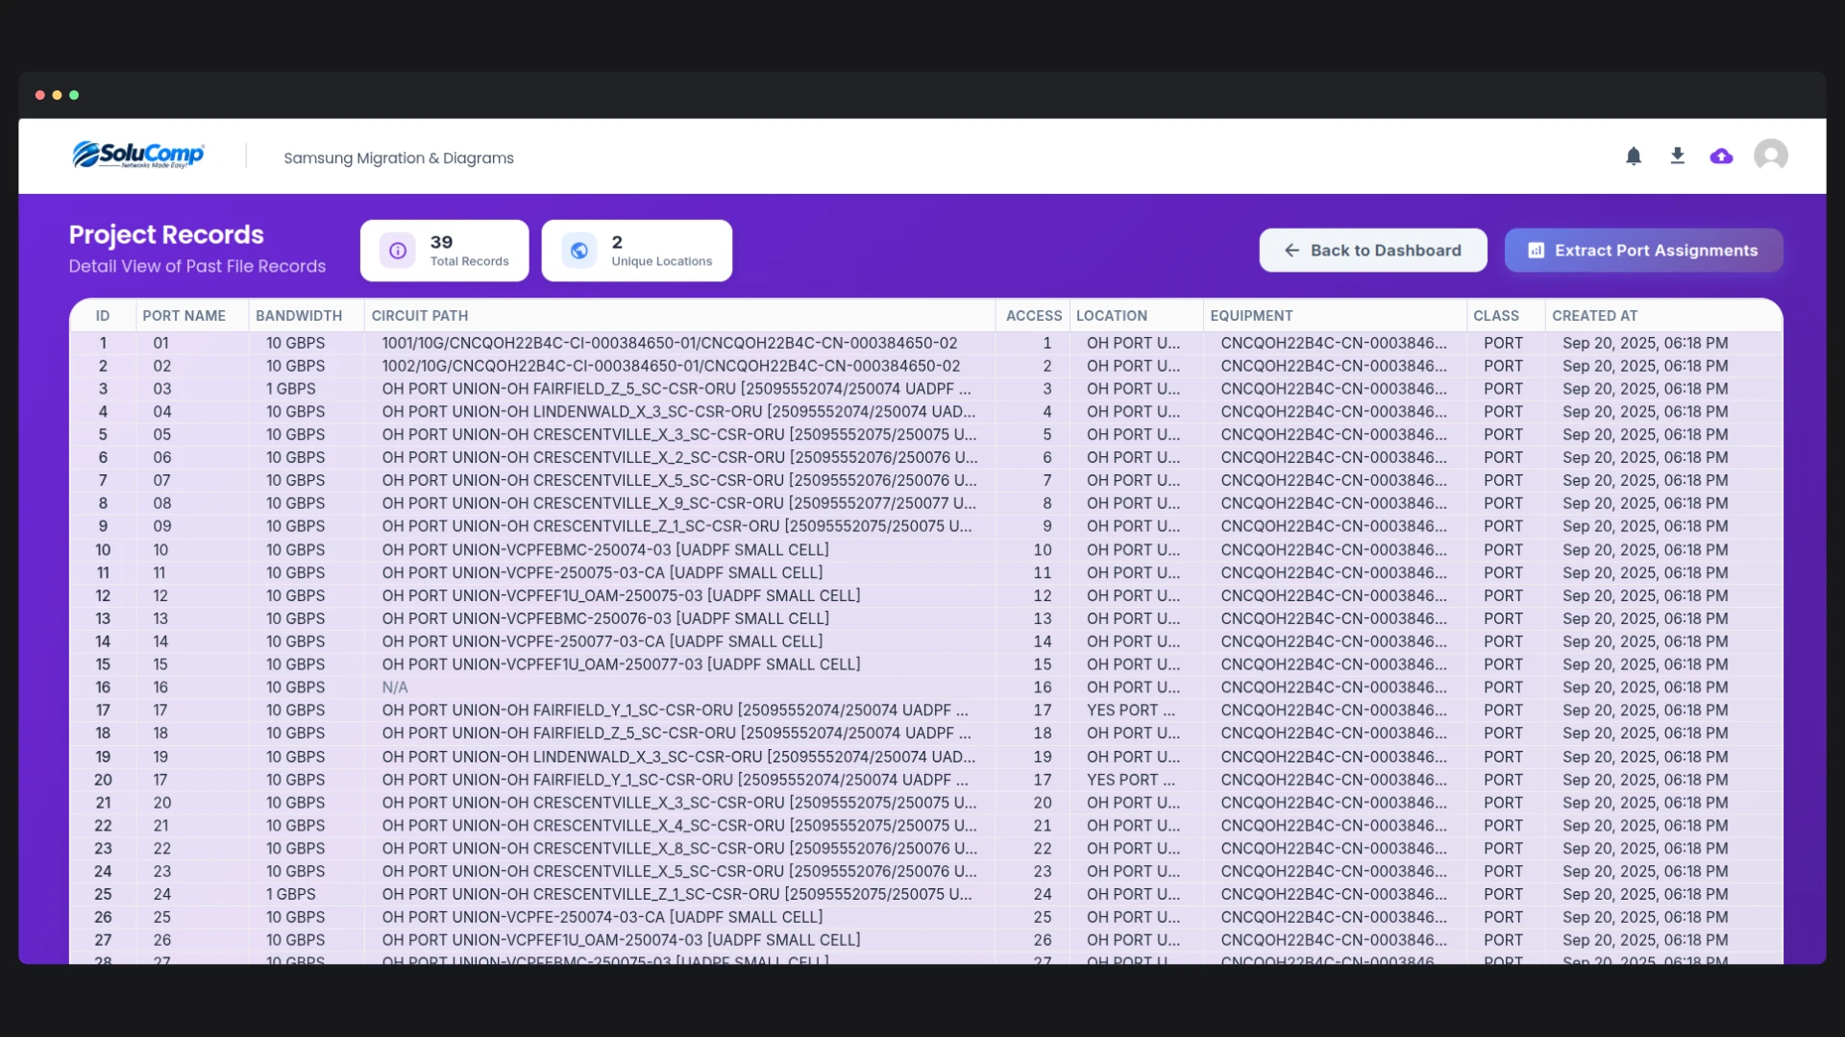
Task: Click Extract Port Assignments button
Action: click(1643, 251)
